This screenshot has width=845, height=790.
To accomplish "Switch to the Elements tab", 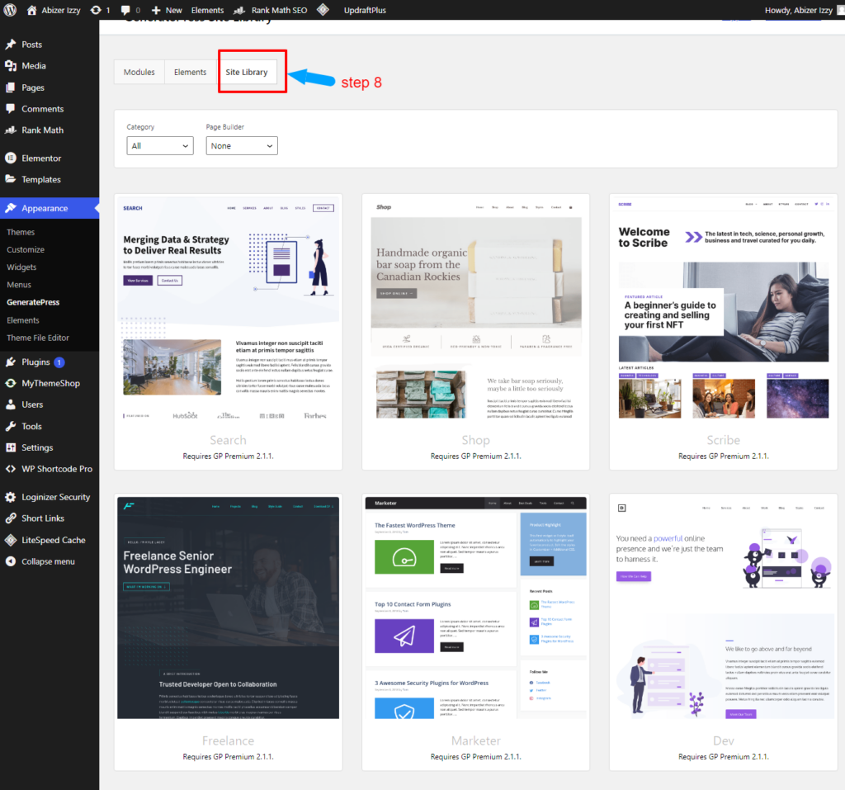I will pyautogui.click(x=190, y=72).
